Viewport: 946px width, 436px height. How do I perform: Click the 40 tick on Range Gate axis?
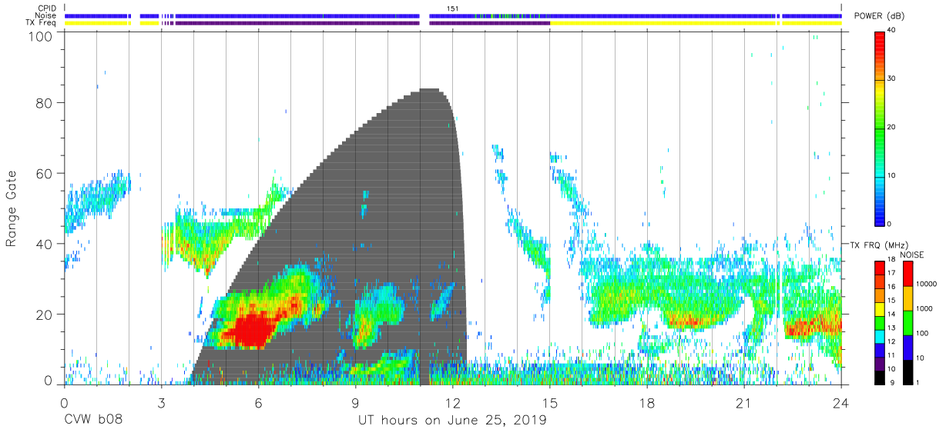(44, 244)
